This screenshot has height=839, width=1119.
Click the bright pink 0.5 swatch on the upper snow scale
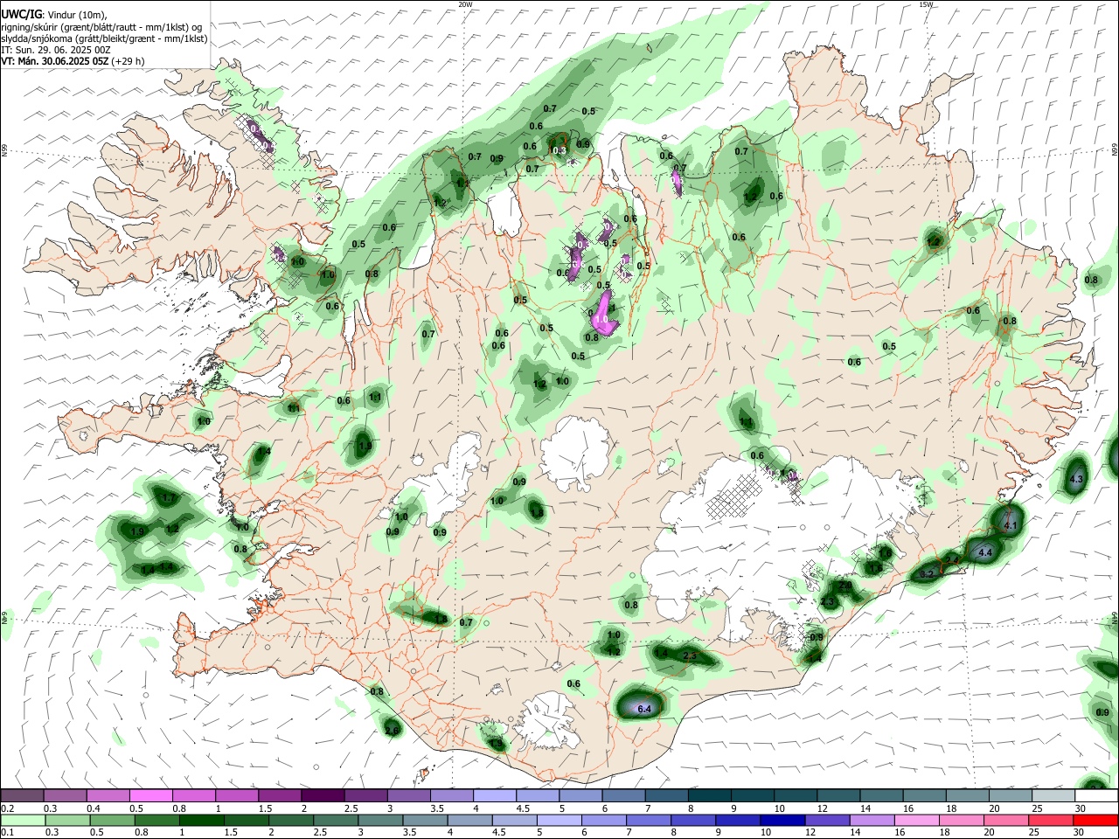click(x=150, y=796)
